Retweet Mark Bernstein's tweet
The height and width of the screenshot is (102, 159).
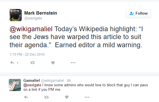[x=33, y=63]
